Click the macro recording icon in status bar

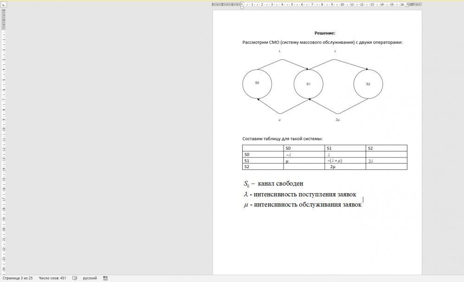(x=105, y=278)
